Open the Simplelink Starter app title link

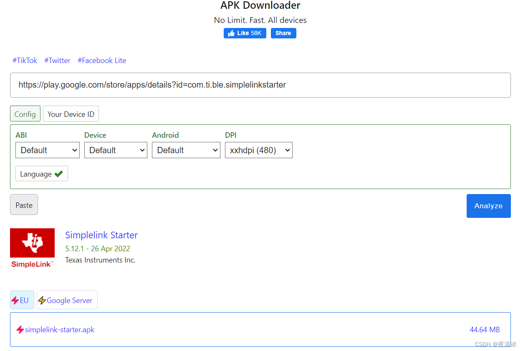101,235
